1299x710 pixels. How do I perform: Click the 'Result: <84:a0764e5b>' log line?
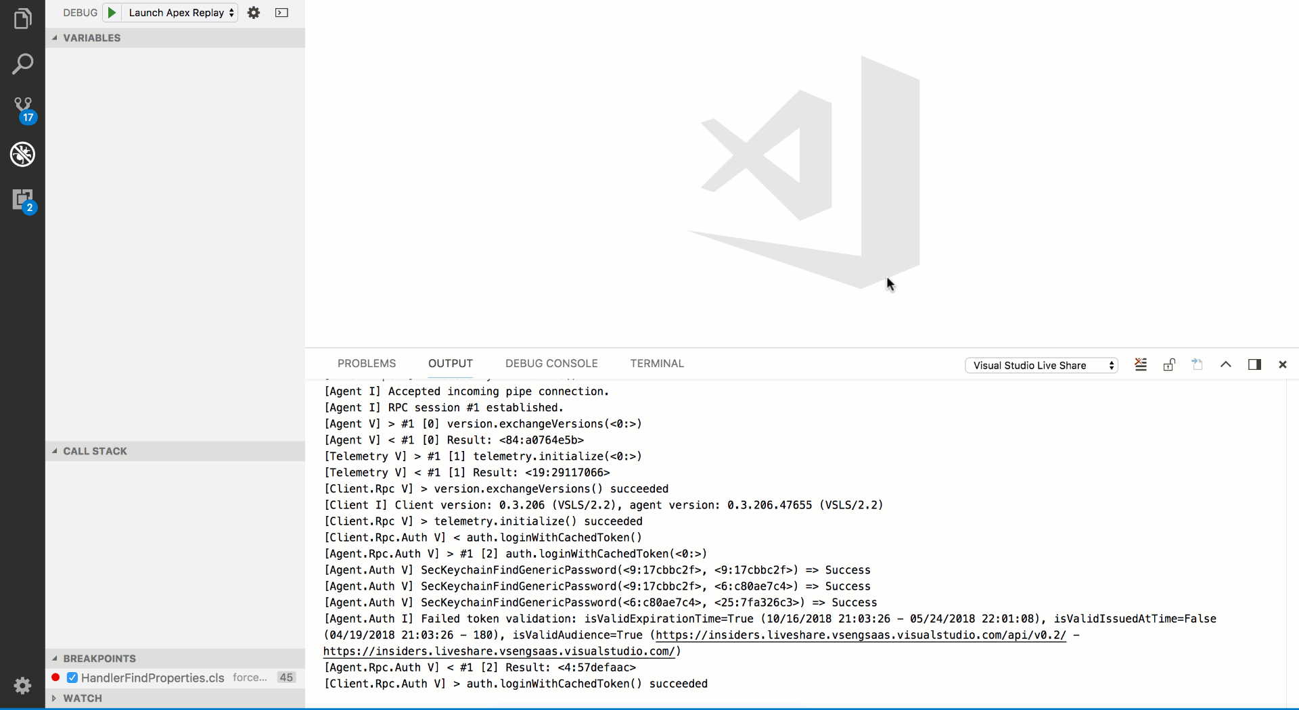point(454,440)
